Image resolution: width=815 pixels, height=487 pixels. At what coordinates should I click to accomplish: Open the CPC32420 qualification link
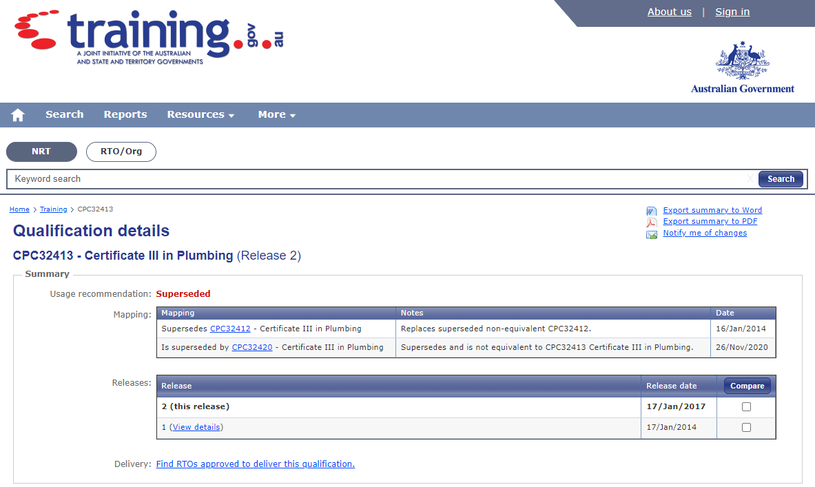click(x=252, y=347)
